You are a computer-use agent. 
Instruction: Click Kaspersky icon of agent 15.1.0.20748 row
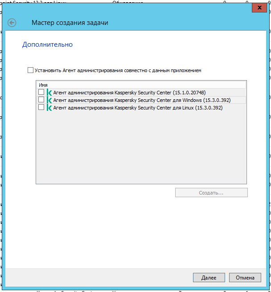pyautogui.click(x=49, y=93)
